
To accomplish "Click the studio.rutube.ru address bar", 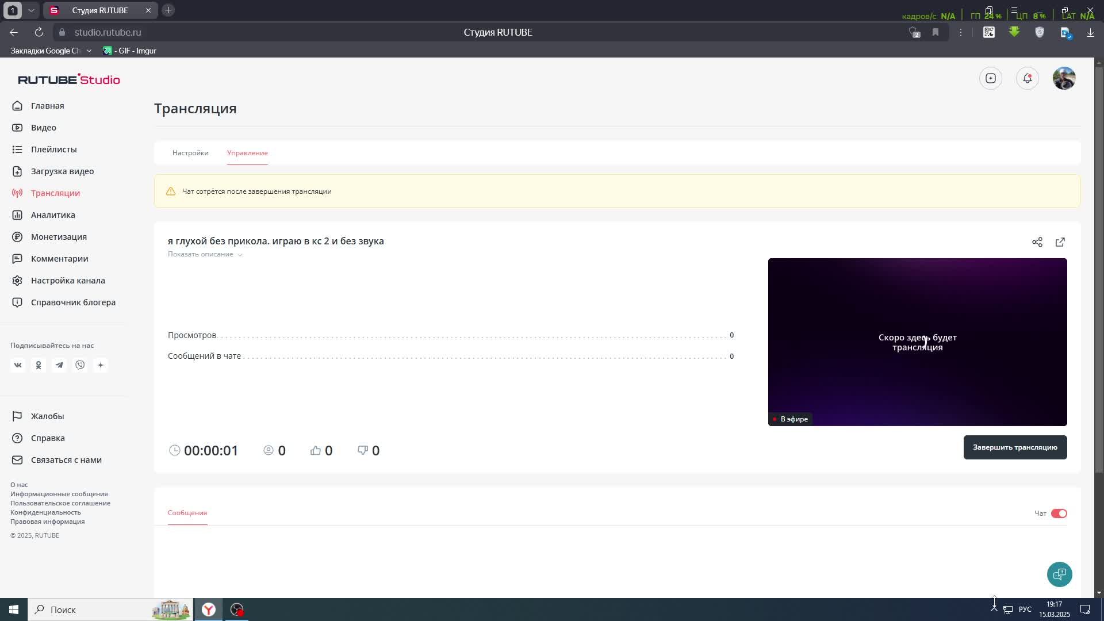I will pos(107,32).
